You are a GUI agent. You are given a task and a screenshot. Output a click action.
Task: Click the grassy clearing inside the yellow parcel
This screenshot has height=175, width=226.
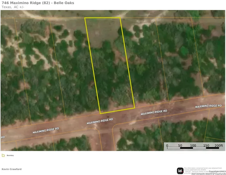pos(102,32)
